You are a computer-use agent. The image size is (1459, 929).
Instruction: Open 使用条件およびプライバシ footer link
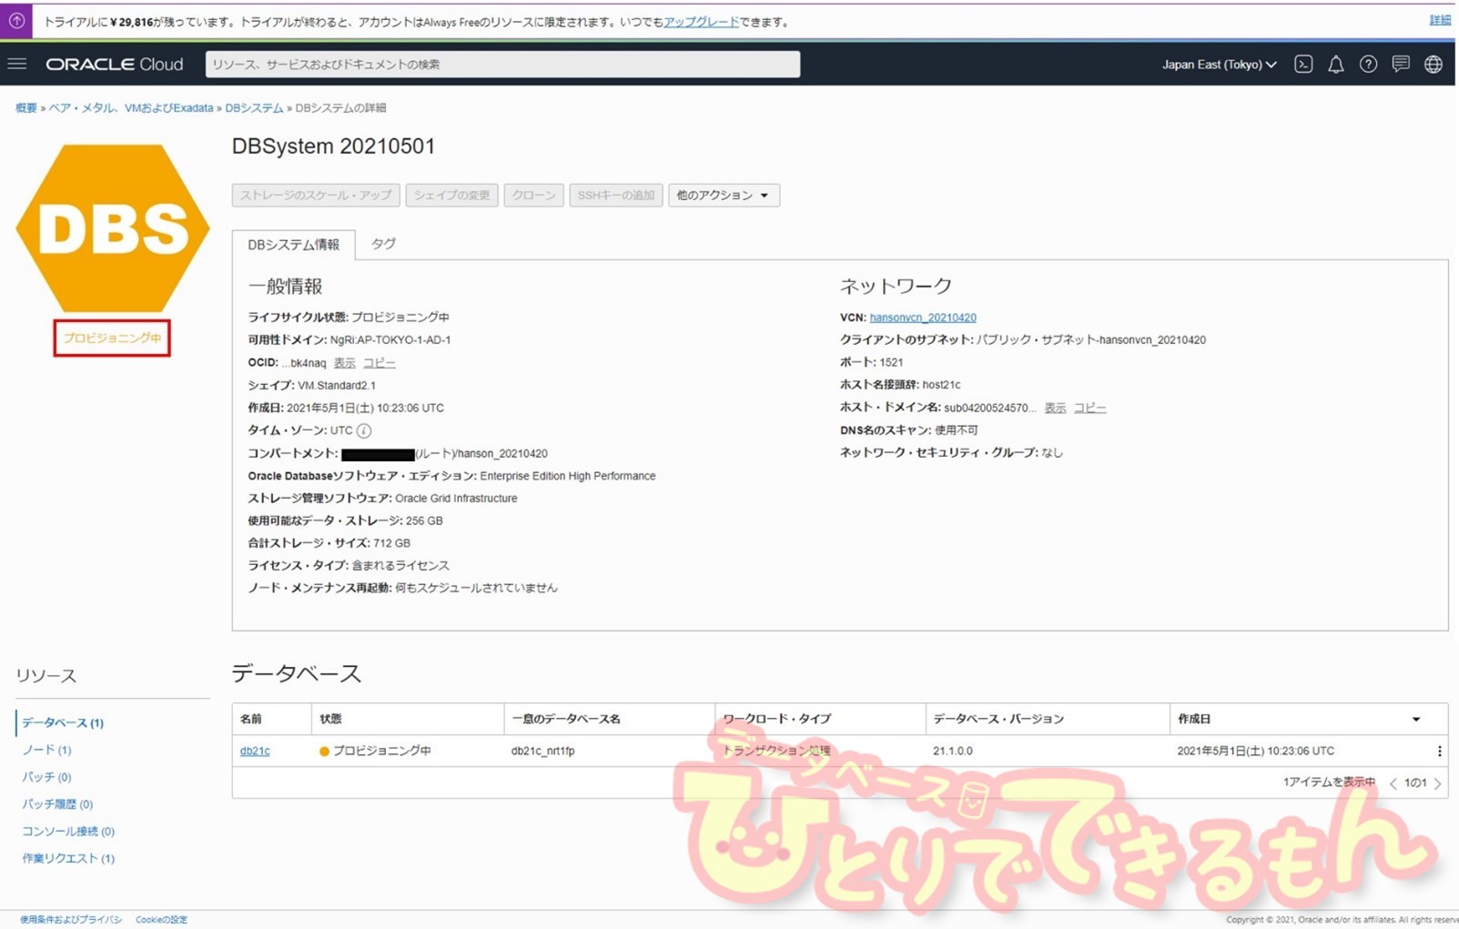[x=71, y=920]
